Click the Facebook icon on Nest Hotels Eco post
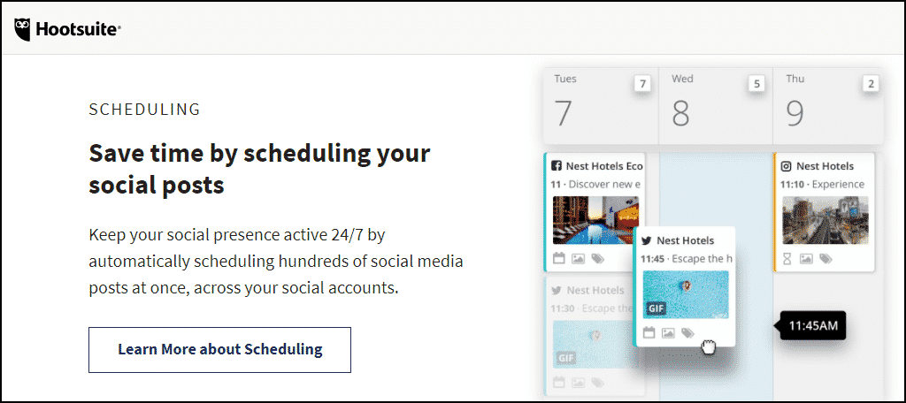 pyautogui.click(x=557, y=166)
